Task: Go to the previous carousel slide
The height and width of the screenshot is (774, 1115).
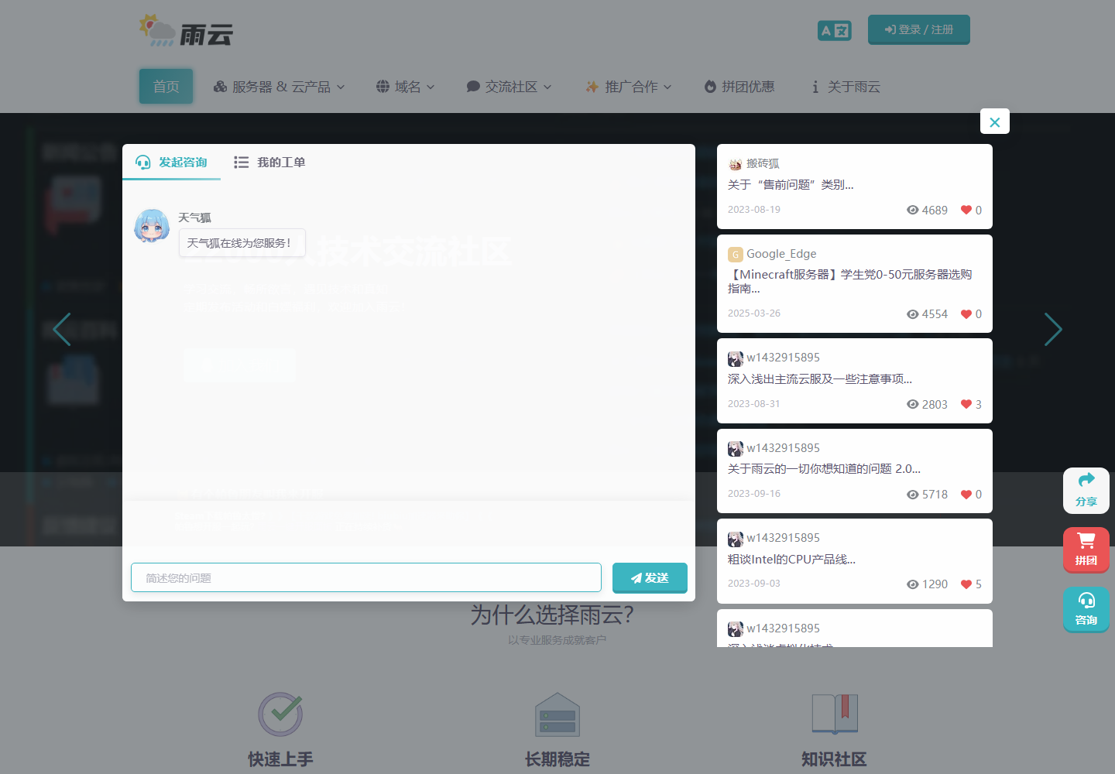Action: tap(62, 329)
